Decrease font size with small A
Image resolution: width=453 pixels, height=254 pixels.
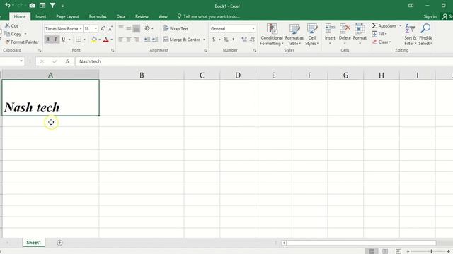click(110, 28)
